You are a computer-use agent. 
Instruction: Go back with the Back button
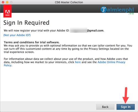[x=105, y=107]
